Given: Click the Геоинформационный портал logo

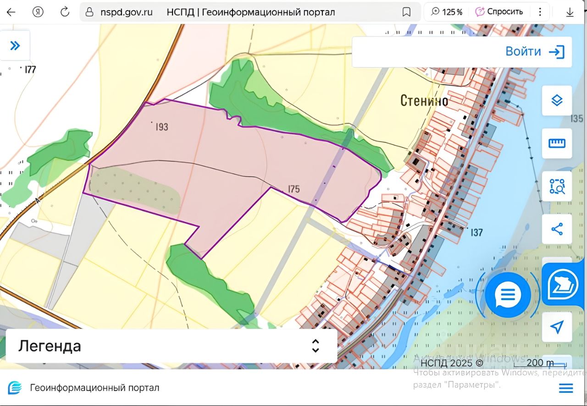Looking at the screenshot, I should (15, 388).
